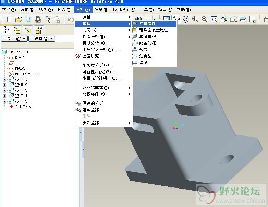
Task: Choose 敏感度分析(V)... entry
Action: [x=103, y=65]
